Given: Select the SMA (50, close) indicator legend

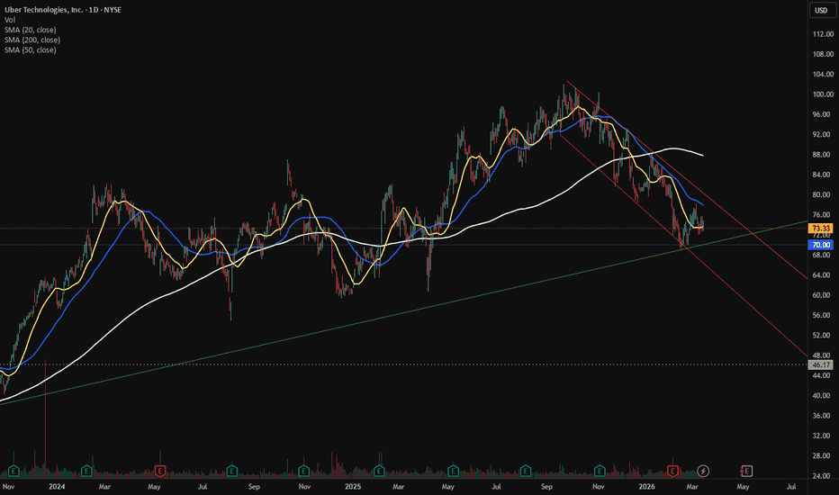Looking at the screenshot, I should click(x=30, y=49).
